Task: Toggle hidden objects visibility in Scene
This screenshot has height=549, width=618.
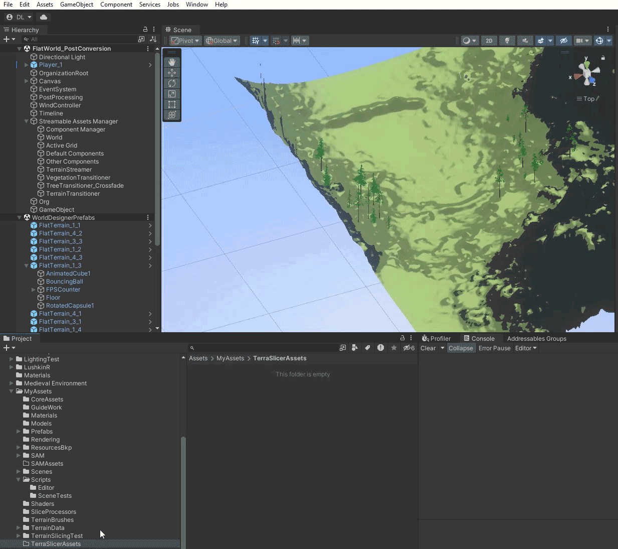Action: (x=563, y=41)
